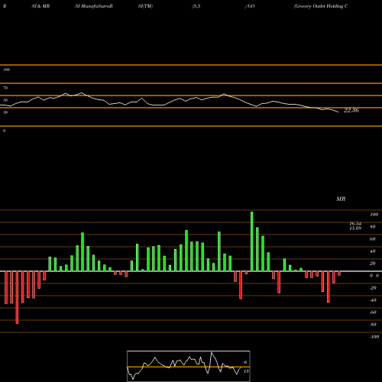Select the 16.54 value in MR panel
The height and width of the screenshot is (382, 382).
tap(355, 224)
